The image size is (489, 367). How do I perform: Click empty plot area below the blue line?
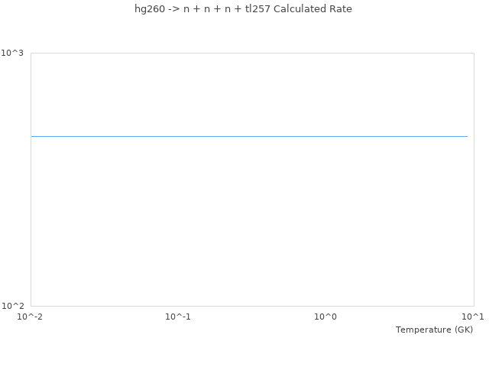pos(249,229)
